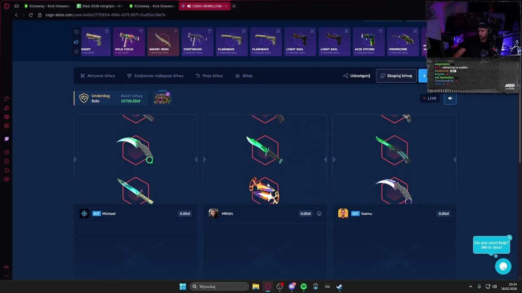Viewport: 522px width, 293px height.
Task: Click bot Michael's player avatar
Action: [84, 214]
